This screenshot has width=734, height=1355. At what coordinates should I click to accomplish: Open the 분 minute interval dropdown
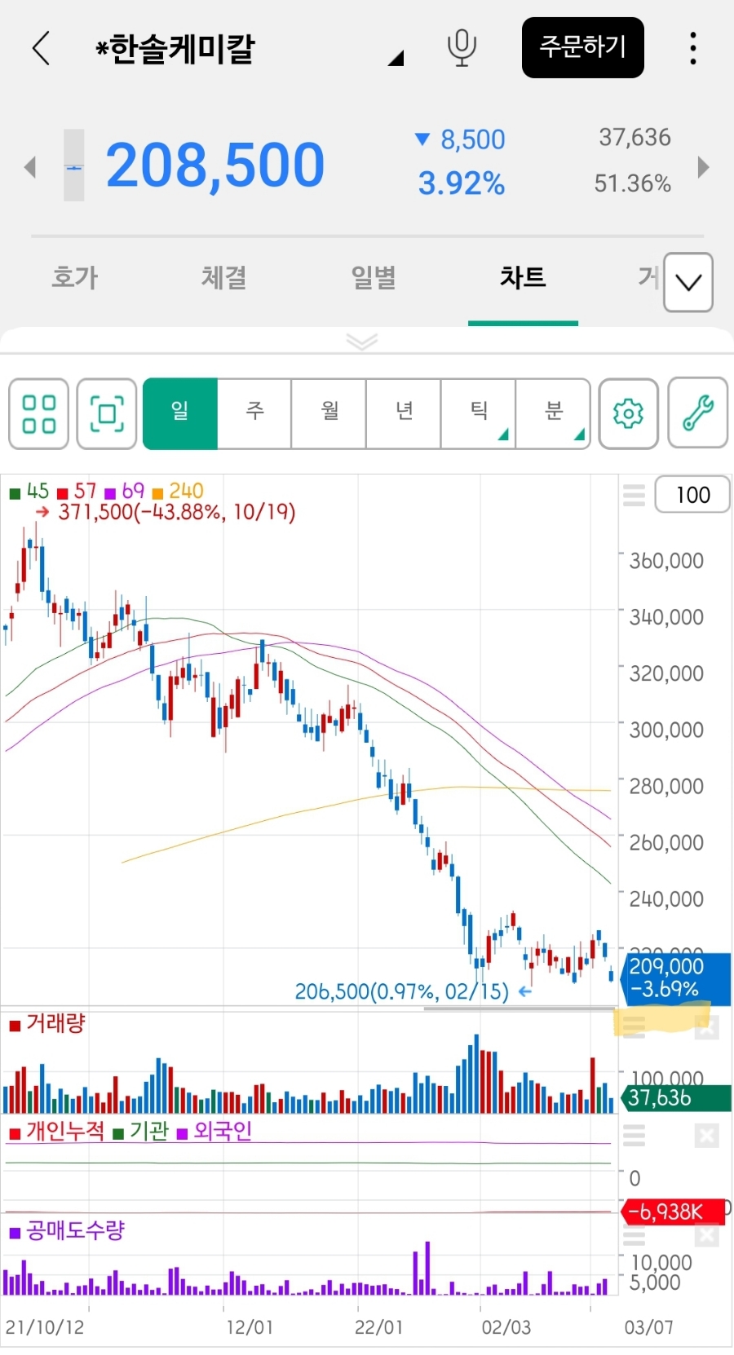click(x=554, y=413)
